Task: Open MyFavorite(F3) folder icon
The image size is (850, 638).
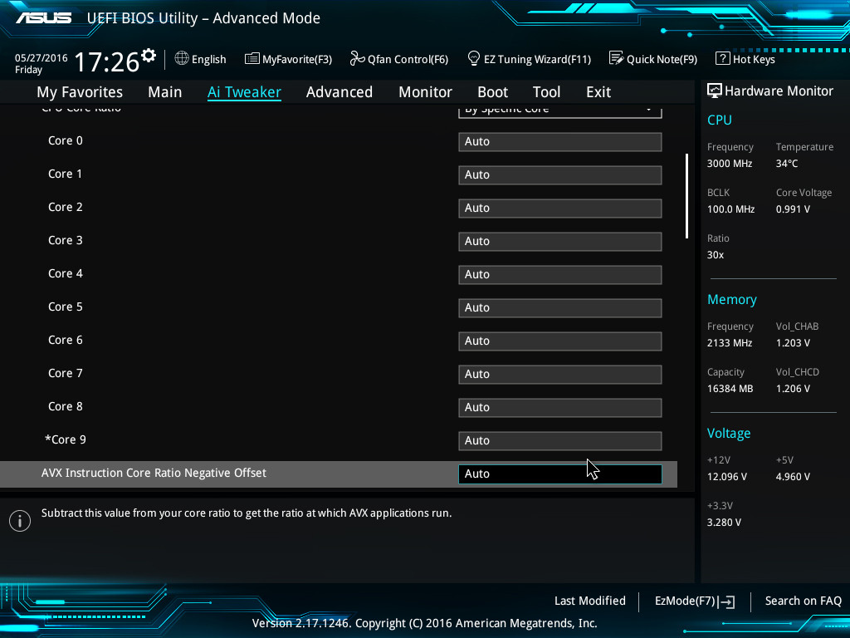Action: [252, 59]
